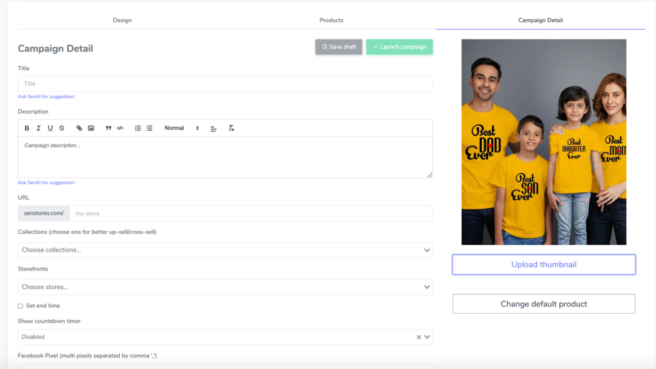Insert a code block in description

[120, 128]
